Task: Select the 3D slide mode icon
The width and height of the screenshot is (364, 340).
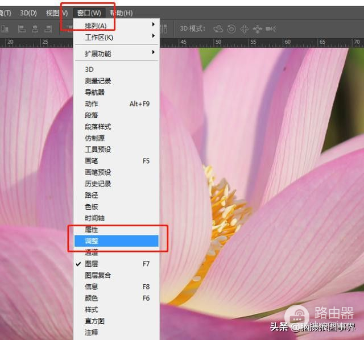Action: pyautogui.click(x=258, y=28)
